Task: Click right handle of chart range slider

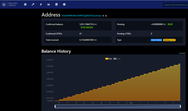Action: 180,106
